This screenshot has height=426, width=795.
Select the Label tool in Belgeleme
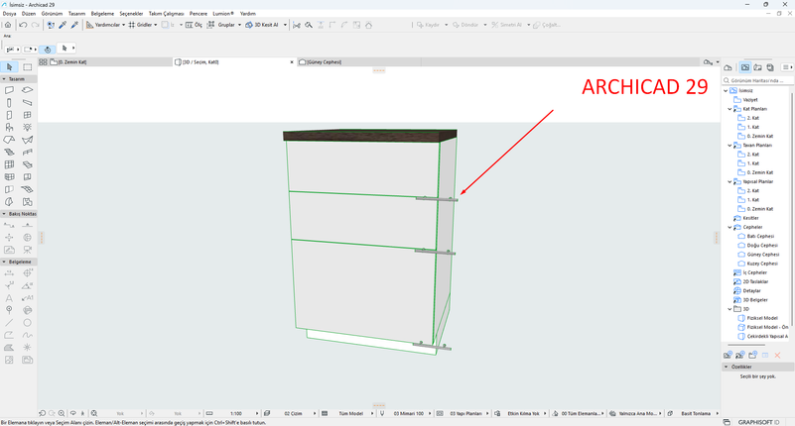[28, 298]
